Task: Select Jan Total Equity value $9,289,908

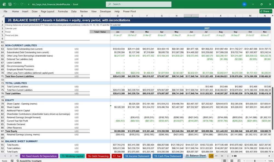Action: point(119,131)
